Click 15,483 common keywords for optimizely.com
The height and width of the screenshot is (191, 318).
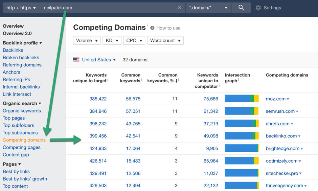tap(133, 161)
